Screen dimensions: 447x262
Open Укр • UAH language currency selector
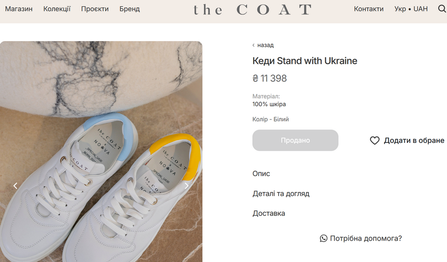(411, 9)
